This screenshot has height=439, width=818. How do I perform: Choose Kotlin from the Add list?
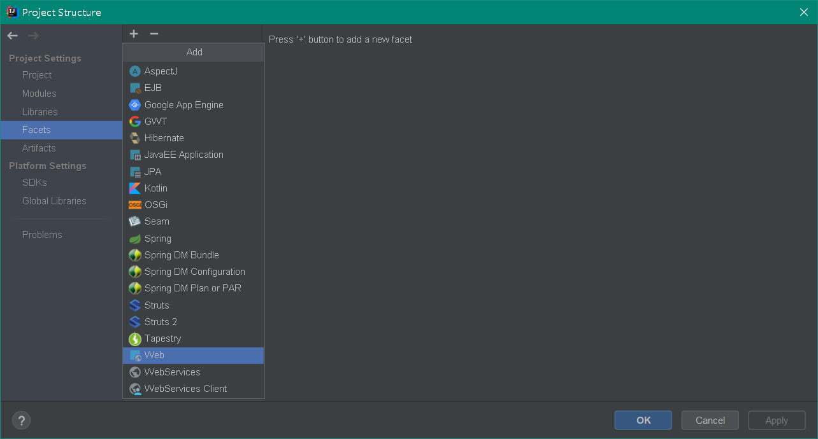(194, 188)
